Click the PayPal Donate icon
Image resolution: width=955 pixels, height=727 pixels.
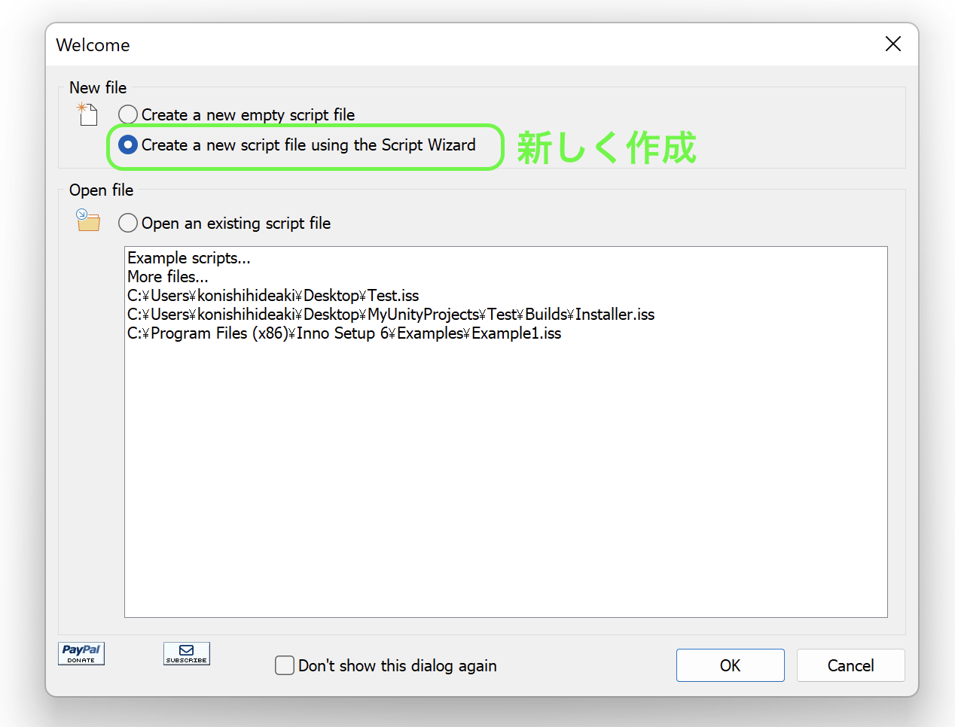coord(81,653)
